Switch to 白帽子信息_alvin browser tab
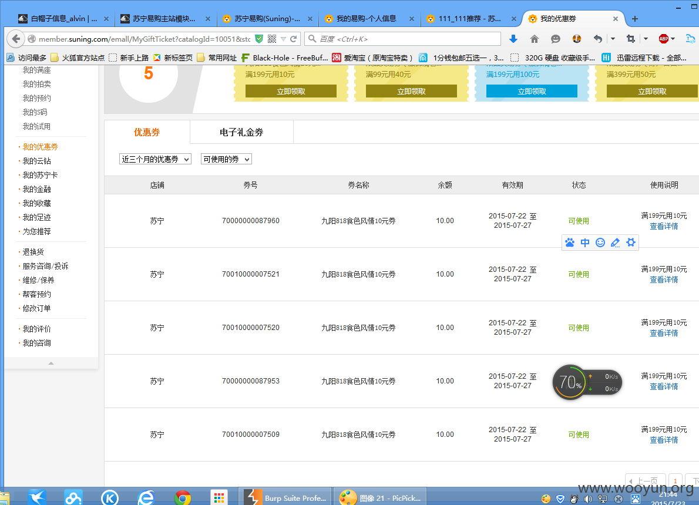 63,19
